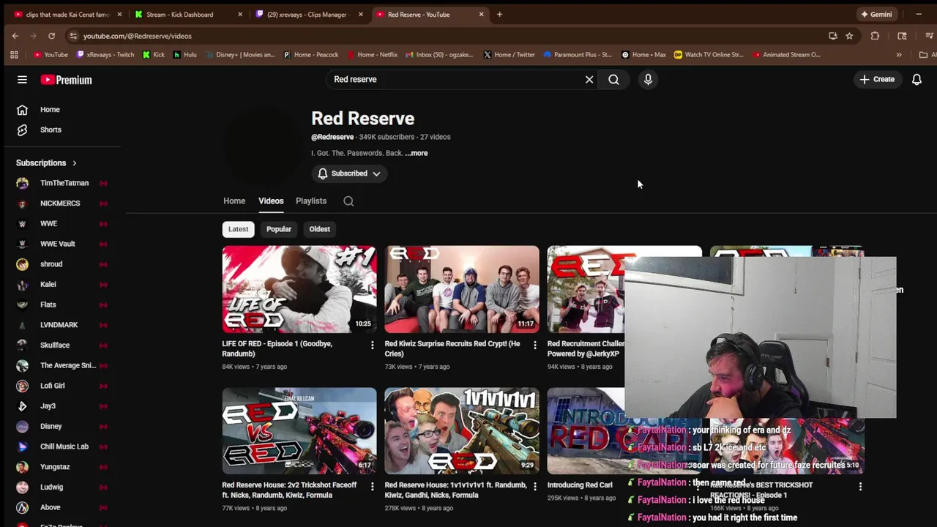Screen dimensions: 937x527
Task: Open LVNDMARK subscription
Action: pos(60,325)
